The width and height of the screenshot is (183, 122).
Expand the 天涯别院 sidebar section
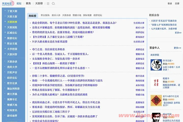pos(5,27)
